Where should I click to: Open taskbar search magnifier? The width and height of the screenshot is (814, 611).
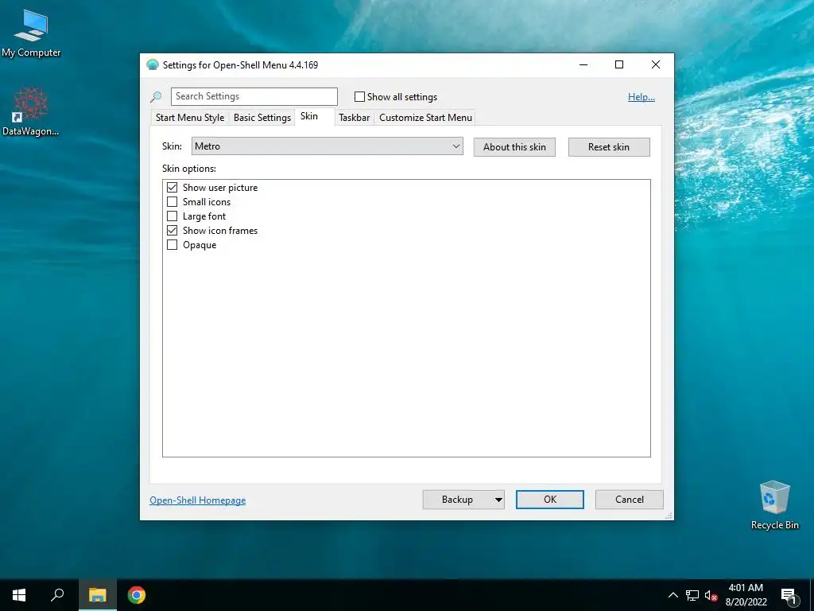57,595
